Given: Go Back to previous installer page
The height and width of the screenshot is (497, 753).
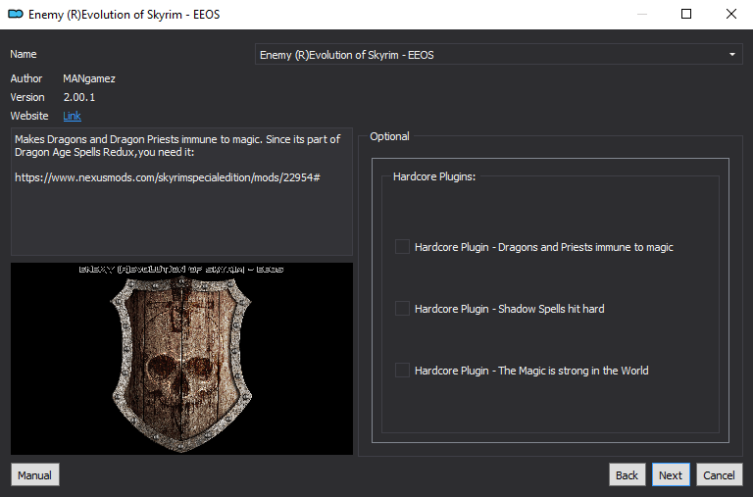Looking at the screenshot, I should click(627, 474).
